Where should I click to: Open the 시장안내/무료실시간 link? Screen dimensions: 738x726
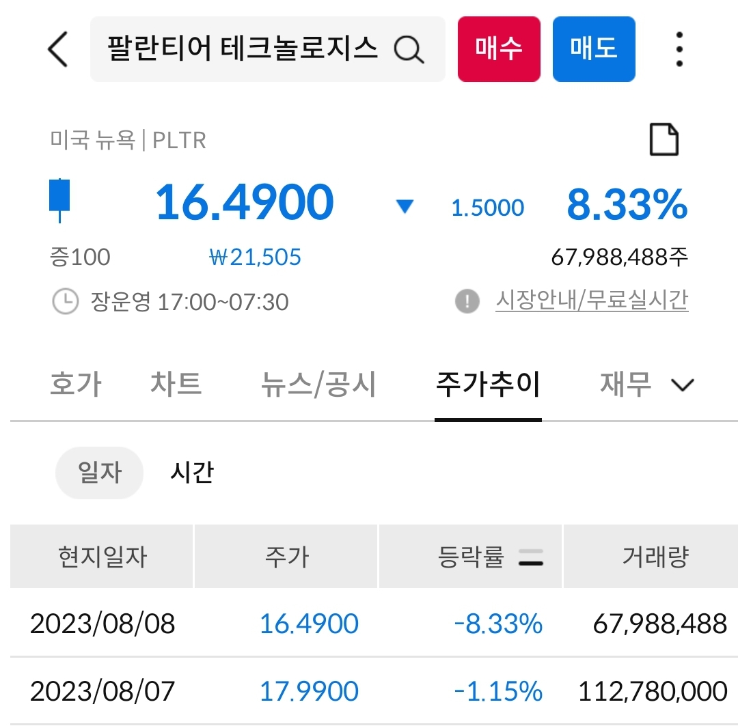point(592,301)
